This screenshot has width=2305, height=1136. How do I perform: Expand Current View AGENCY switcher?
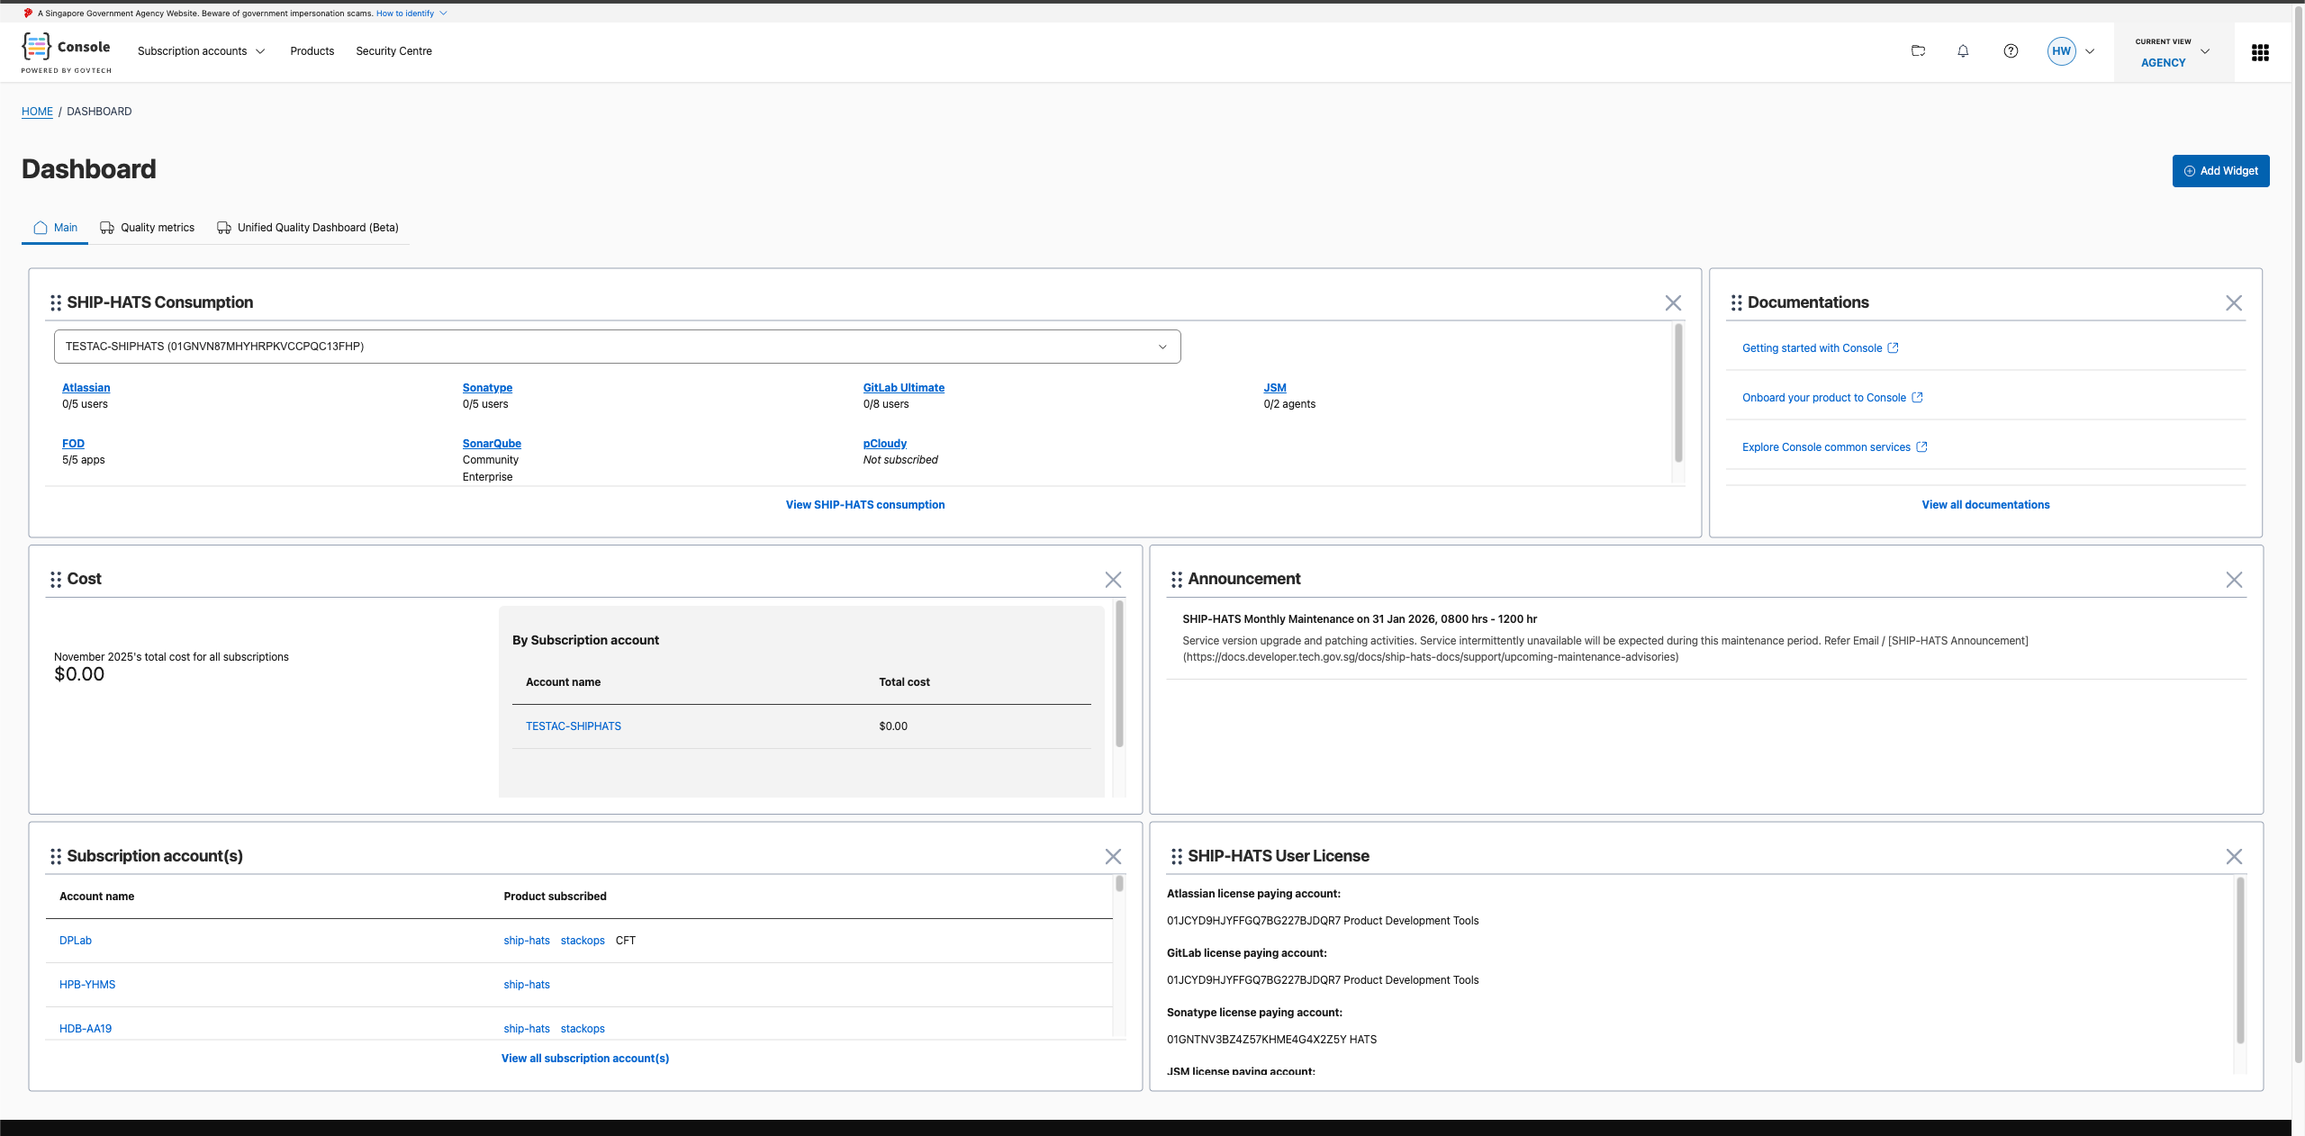point(2174,52)
